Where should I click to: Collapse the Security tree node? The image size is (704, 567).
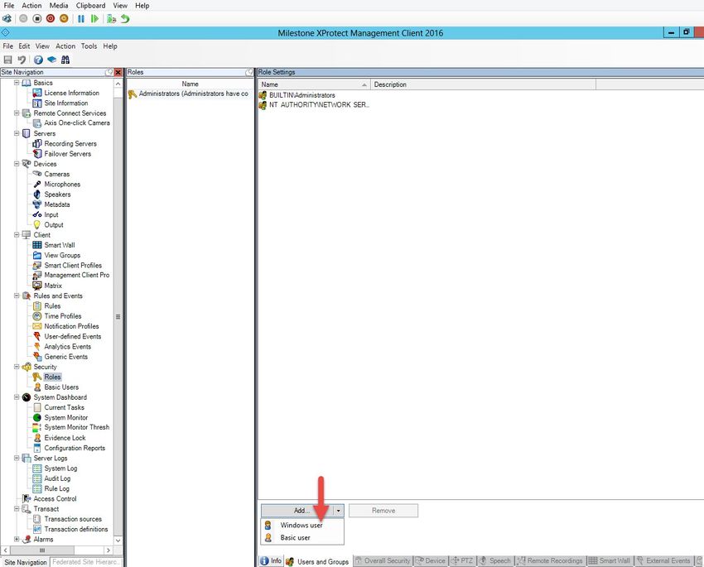(17, 367)
